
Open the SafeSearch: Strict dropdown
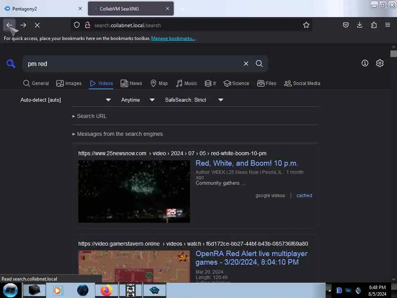pos(194,100)
